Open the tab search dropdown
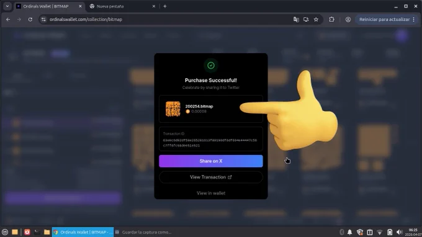This screenshot has width=422, height=237. [7, 6]
